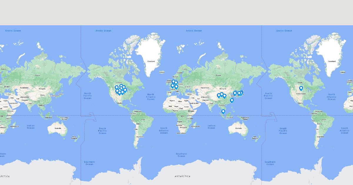Image resolution: width=353 pixels, height=185 pixels.
Task: Click the northernmost marker in the US cluster
Action: (x=121, y=86)
